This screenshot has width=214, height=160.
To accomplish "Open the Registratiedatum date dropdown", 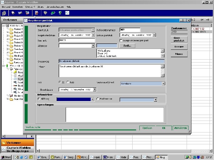I will (93, 35).
